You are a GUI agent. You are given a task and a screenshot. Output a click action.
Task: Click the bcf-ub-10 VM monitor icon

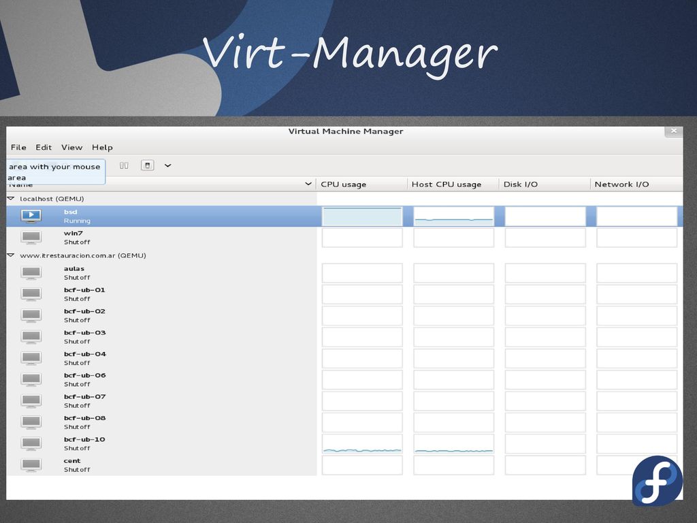[31, 444]
